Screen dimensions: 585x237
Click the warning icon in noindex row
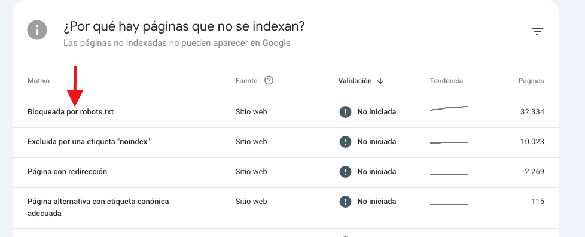point(346,142)
